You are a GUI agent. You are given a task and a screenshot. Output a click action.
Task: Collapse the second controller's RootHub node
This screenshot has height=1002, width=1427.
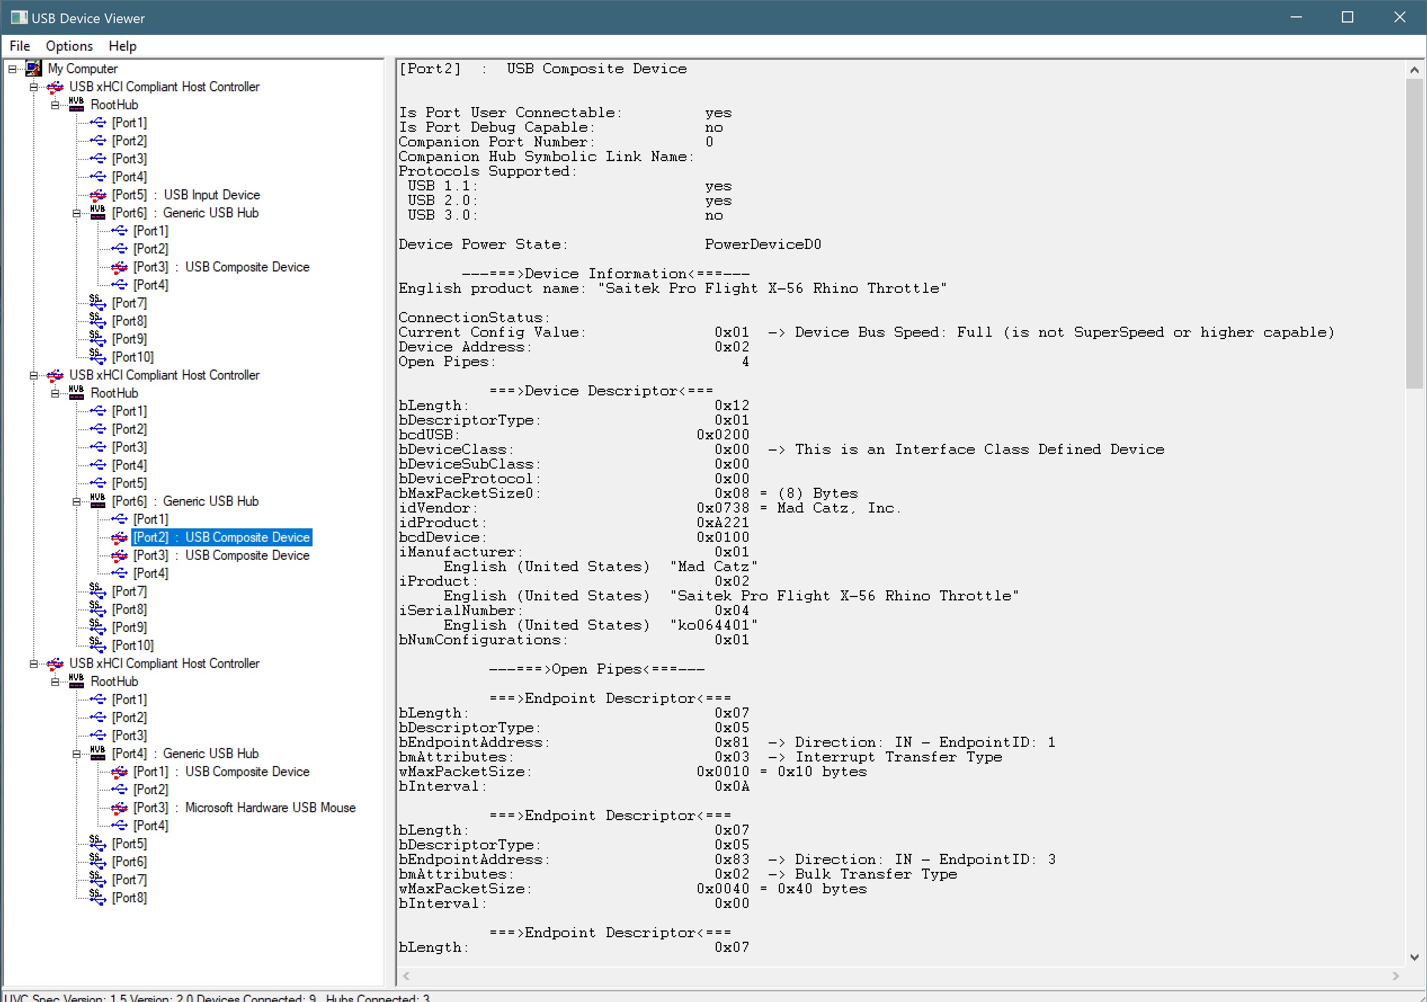[55, 394]
